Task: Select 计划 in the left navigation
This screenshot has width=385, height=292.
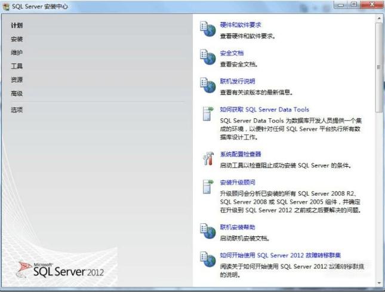Action: 17,25
